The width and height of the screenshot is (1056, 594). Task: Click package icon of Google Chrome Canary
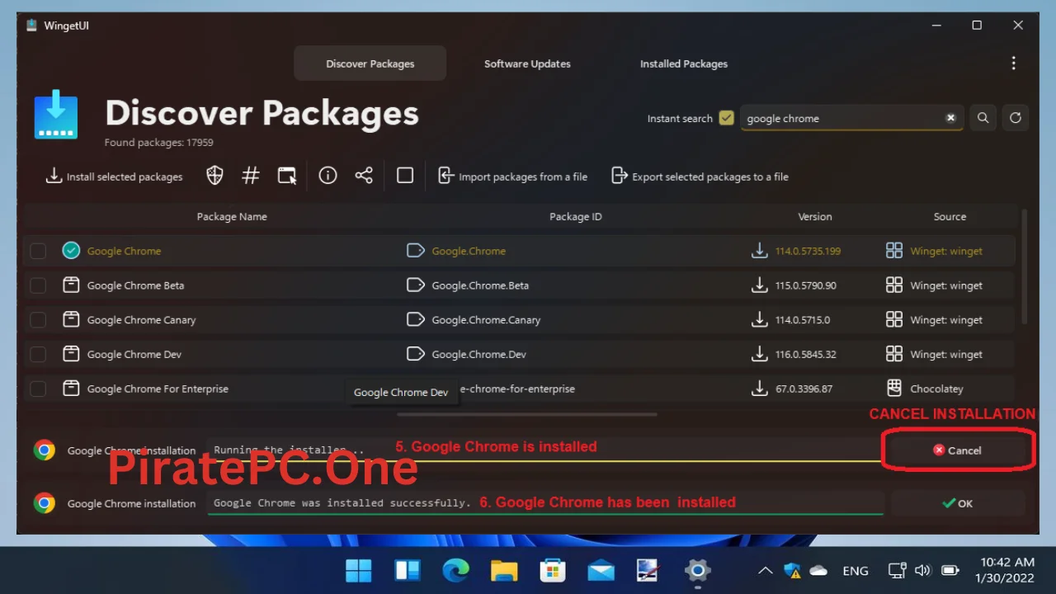click(x=71, y=319)
